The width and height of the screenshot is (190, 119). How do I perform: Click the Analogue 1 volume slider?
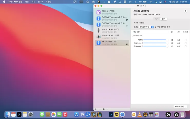point(156,43)
